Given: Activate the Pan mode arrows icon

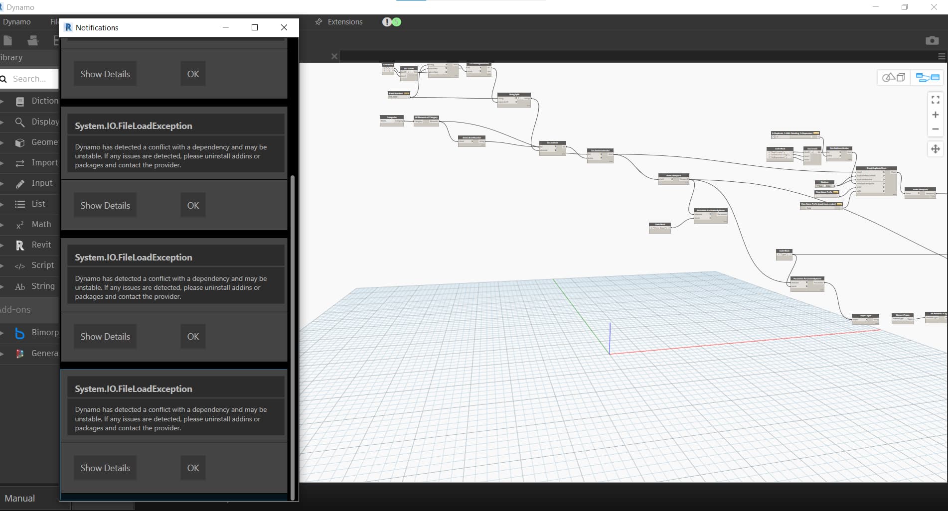Looking at the screenshot, I should click(x=936, y=149).
